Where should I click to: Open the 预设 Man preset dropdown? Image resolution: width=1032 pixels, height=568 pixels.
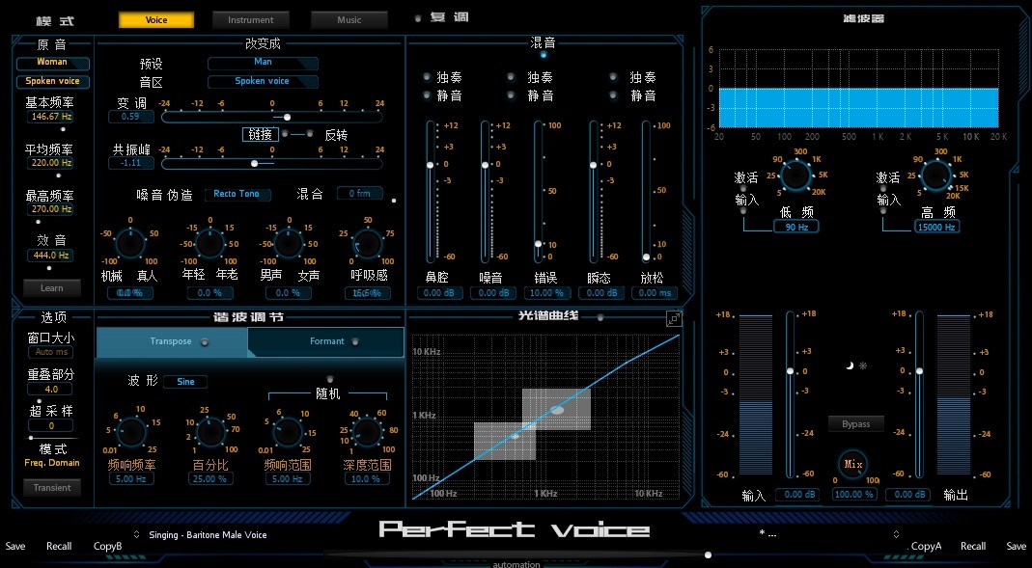[263, 63]
